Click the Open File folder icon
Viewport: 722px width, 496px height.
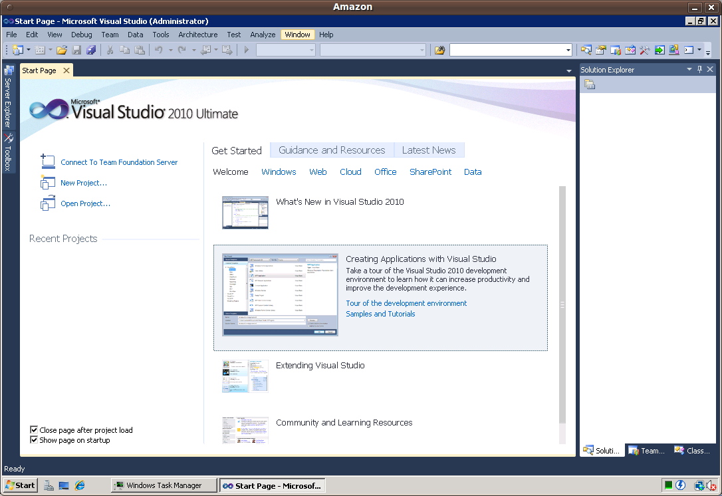[62, 50]
